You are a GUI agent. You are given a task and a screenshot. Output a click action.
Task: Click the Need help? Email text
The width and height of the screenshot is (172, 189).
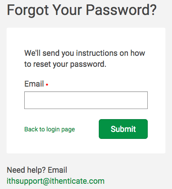coord(37,170)
